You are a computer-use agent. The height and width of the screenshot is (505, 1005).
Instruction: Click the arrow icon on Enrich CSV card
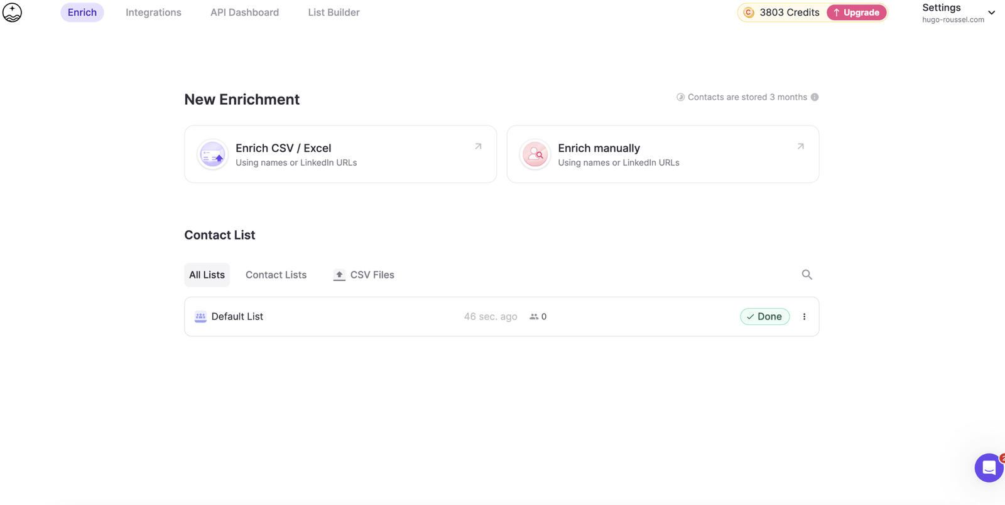[478, 146]
